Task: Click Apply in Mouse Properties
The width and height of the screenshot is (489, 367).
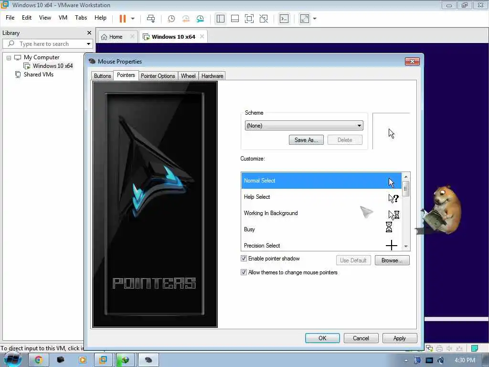Action: (400, 338)
